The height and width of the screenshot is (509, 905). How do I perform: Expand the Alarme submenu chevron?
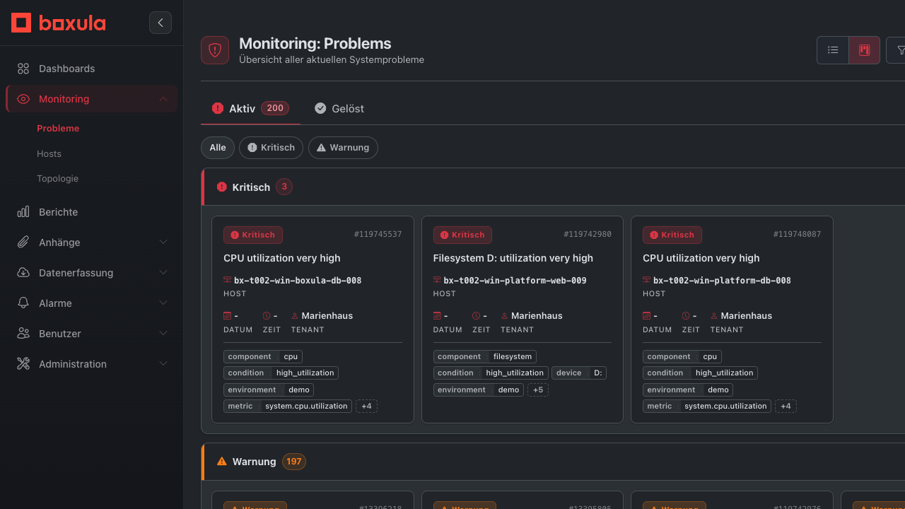coord(163,303)
